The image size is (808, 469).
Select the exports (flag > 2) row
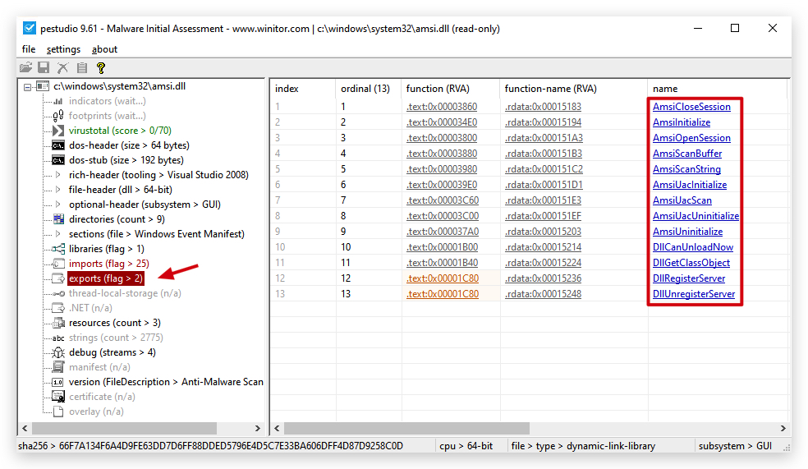(x=106, y=278)
